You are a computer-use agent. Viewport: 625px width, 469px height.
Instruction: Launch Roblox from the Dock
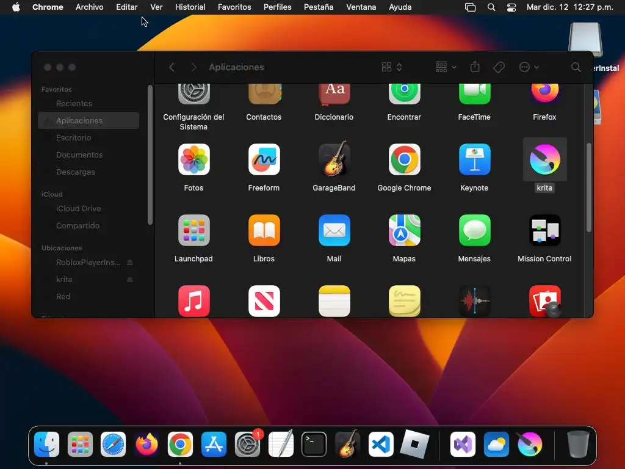coord(414,444)
